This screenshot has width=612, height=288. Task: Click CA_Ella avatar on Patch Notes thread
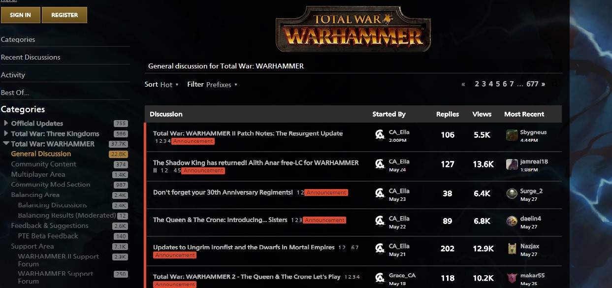(380, 134)
